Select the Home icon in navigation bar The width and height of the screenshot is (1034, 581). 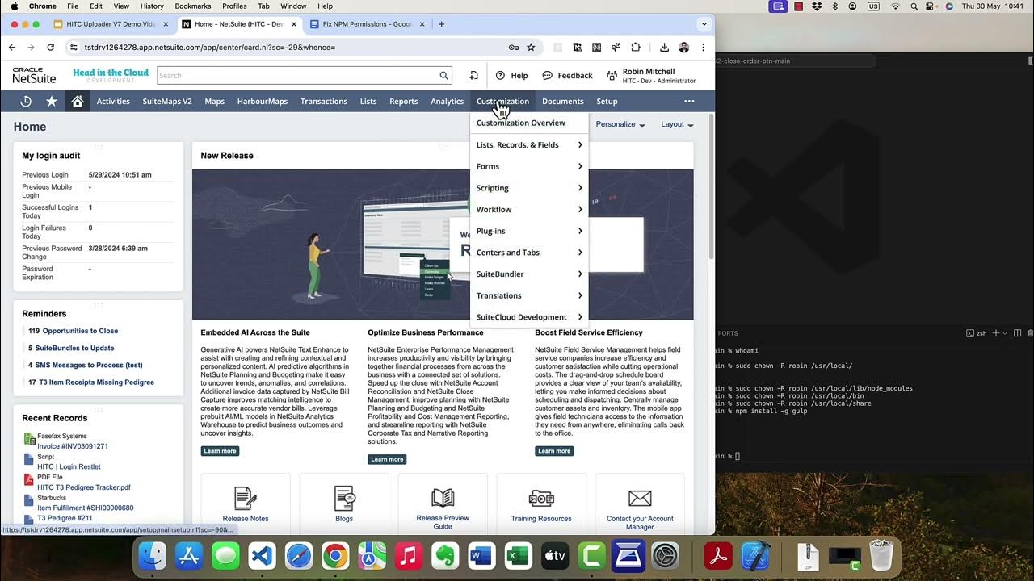pyautogui.click(x=76, y=101)
